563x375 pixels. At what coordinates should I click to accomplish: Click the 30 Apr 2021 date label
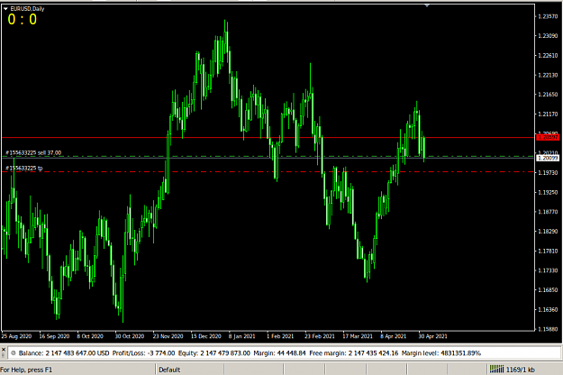coord(433,336)
